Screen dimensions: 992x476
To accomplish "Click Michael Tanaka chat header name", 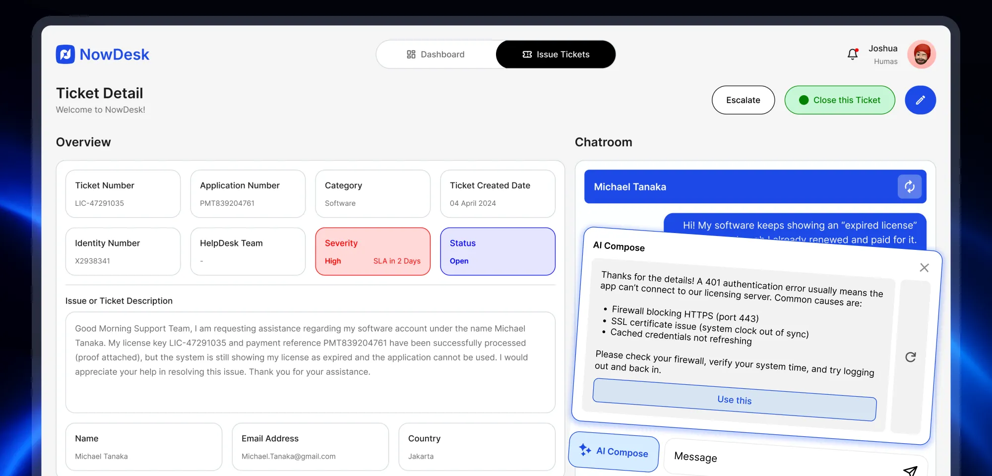I will (630, 187).
